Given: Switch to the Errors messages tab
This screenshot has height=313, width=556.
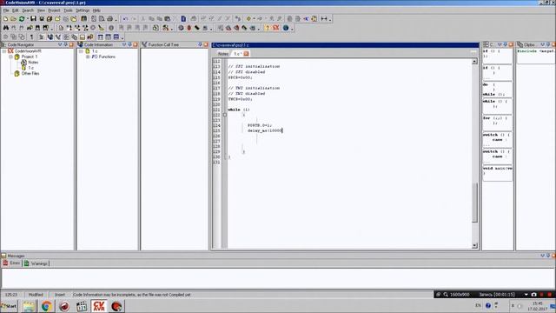Looking at the screenshot, I should [11, 263].
